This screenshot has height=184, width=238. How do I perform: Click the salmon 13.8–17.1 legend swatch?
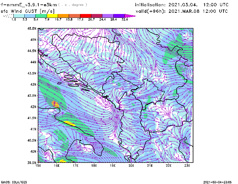coord(75,16)
